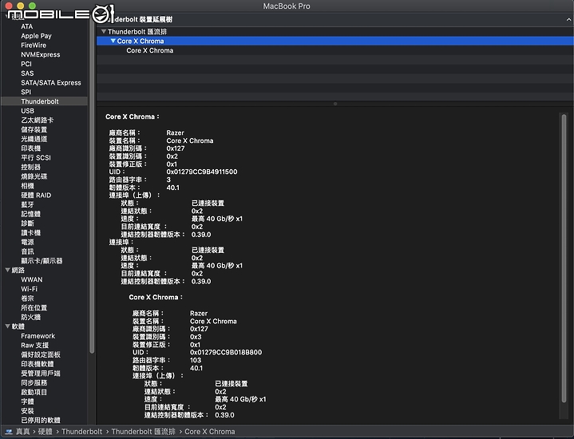Click the UID value 0x01279CC9B018B800
Viewport: 574px width, 439px height.
pos(226,352)
